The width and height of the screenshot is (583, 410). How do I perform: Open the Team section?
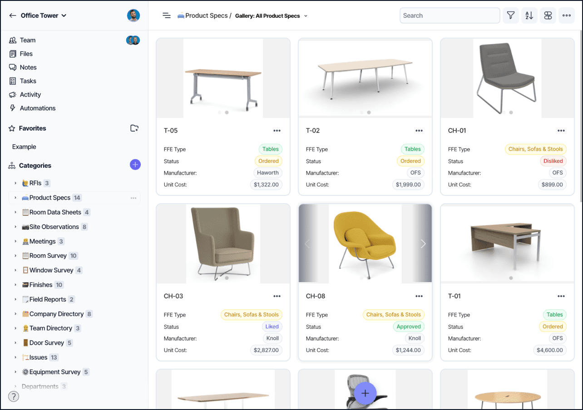[x=28, y=40]
